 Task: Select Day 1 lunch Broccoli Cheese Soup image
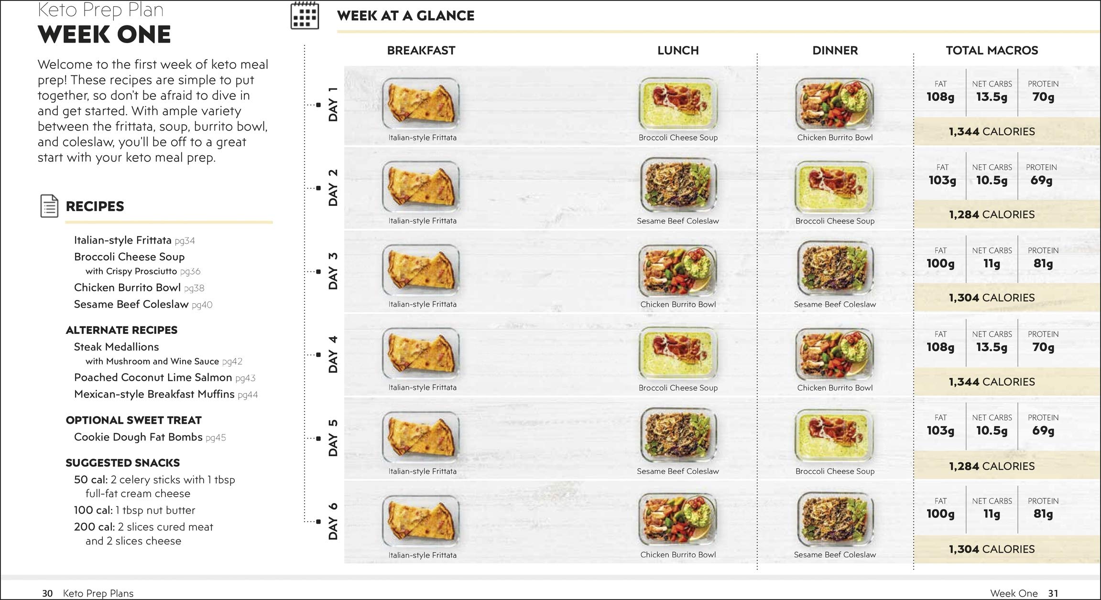coord(678,103)
